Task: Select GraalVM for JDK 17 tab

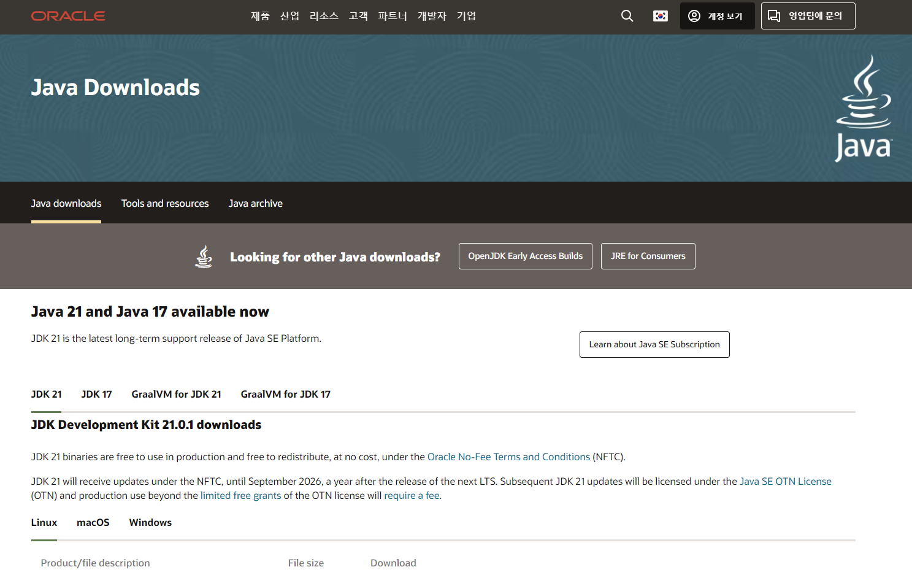Action: point(286,394)
